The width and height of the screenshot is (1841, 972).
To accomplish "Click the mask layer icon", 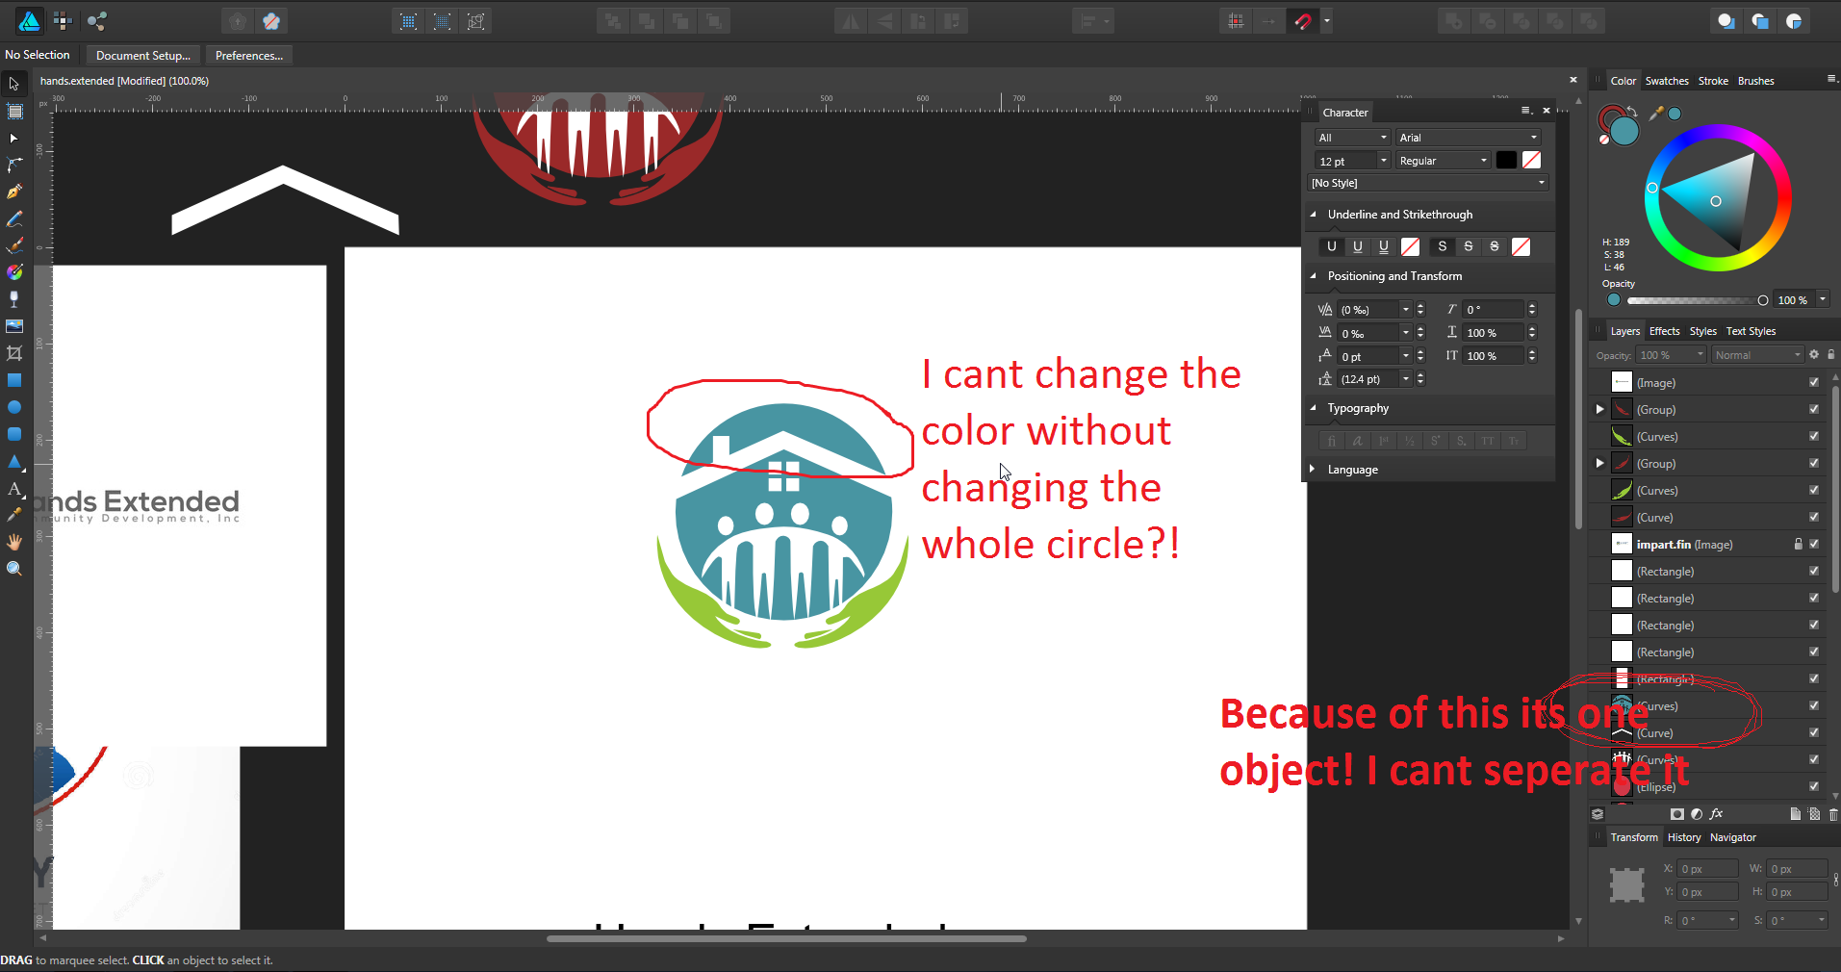I will click(x=1677, y=814).
